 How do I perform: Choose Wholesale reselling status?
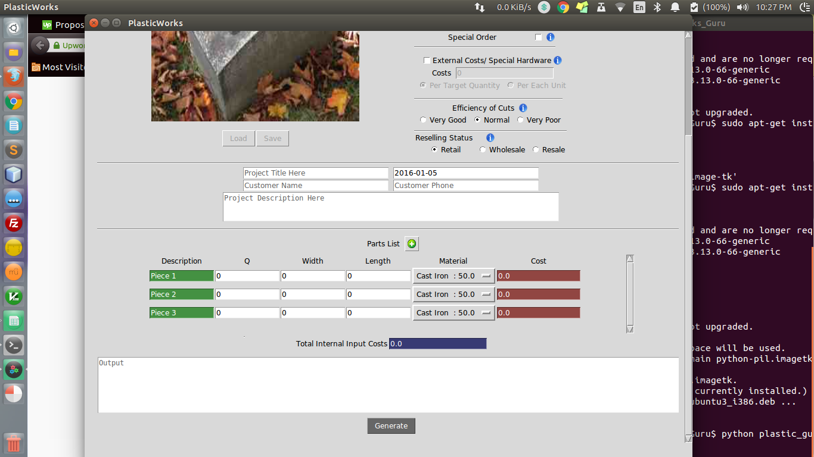pos(483,150)
